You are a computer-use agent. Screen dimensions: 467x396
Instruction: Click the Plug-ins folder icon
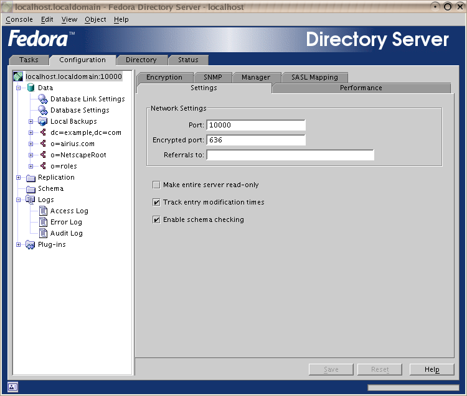[31, 244]
